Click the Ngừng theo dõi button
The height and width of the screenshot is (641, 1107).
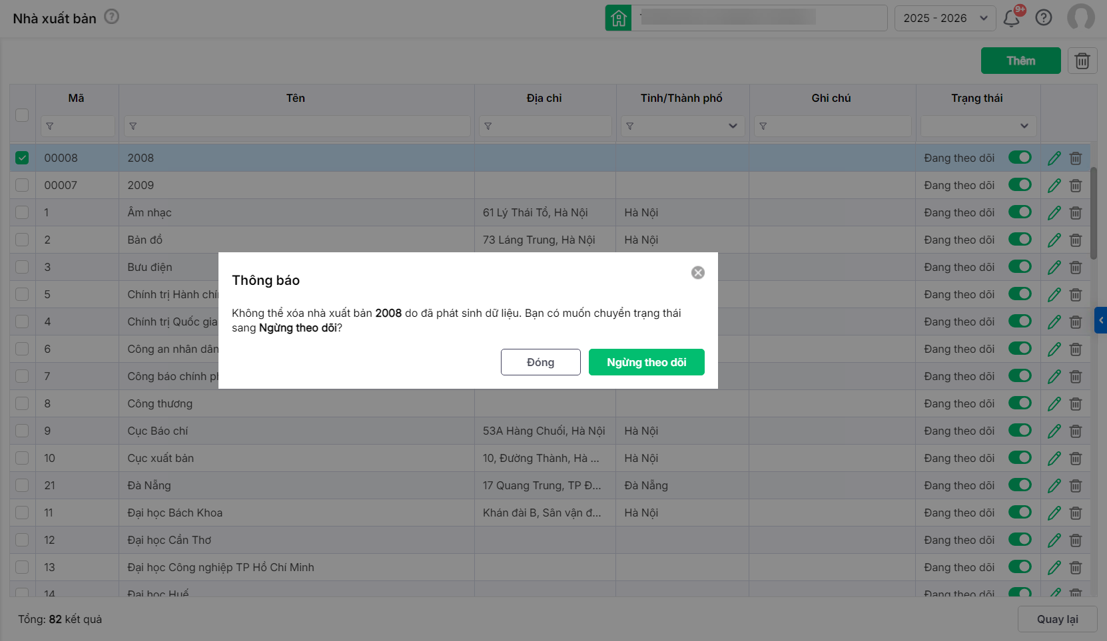click(x=646, y=362)
